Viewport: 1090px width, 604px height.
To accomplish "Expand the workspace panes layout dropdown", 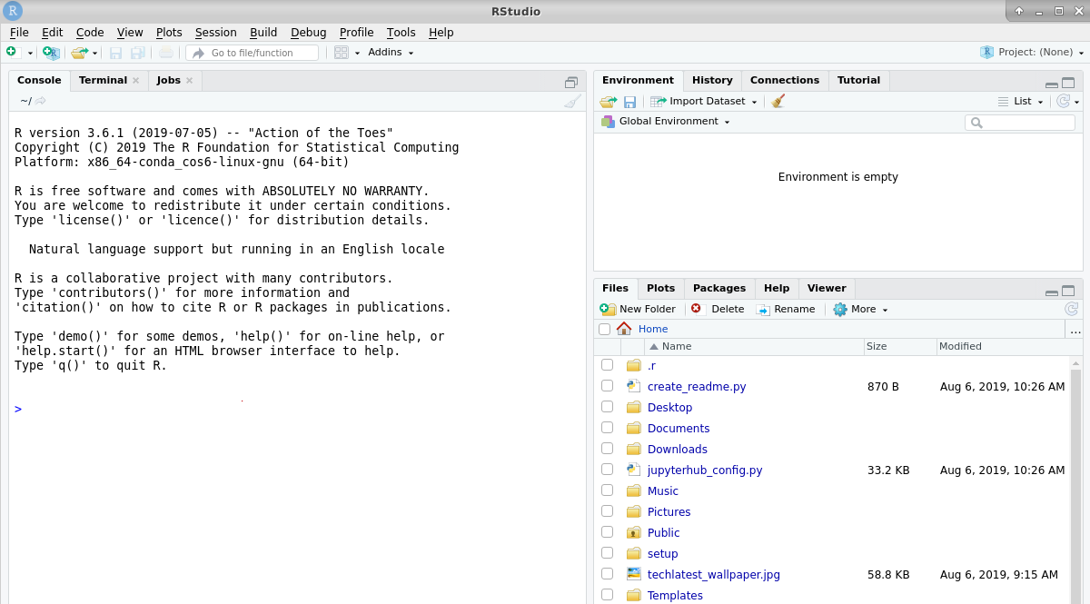I will pyautogui.click(x=357, y=54).
